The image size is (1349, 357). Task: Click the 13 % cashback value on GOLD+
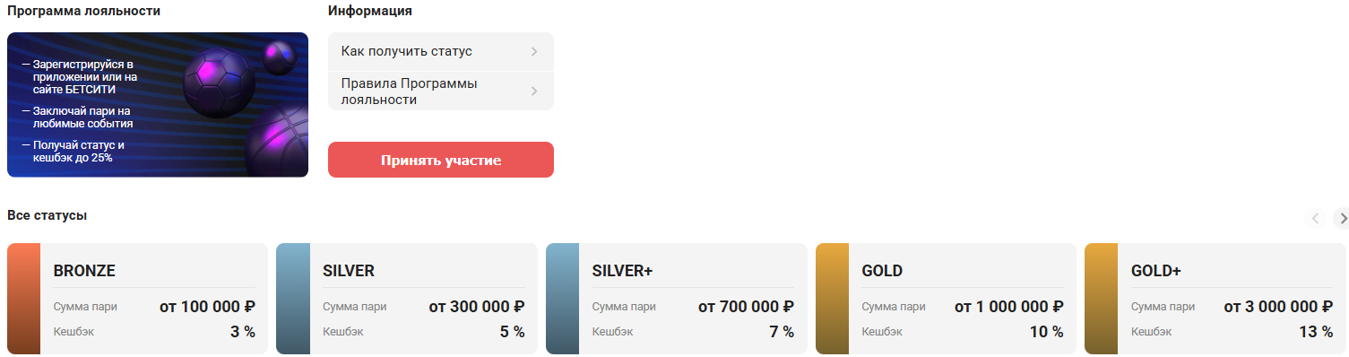point(1316,332)
